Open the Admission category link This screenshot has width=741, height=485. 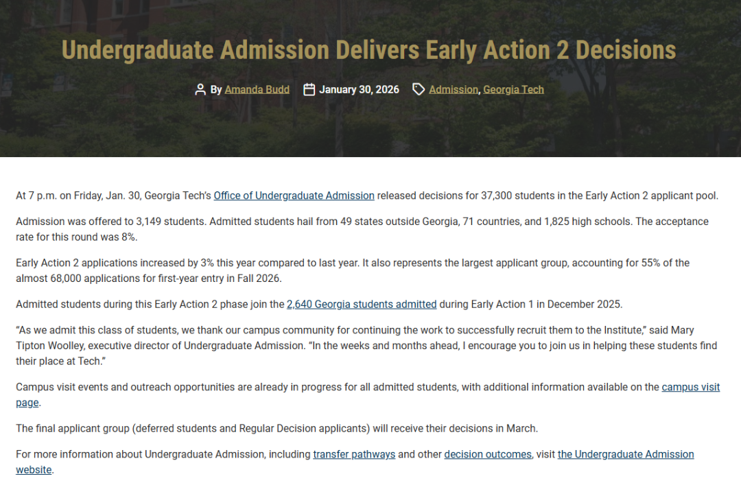pyautogui.click(x=454, y=89)
